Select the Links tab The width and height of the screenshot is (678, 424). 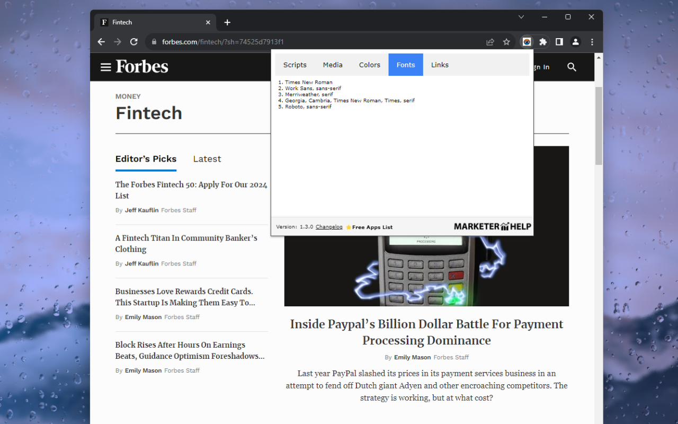(440, 64)
